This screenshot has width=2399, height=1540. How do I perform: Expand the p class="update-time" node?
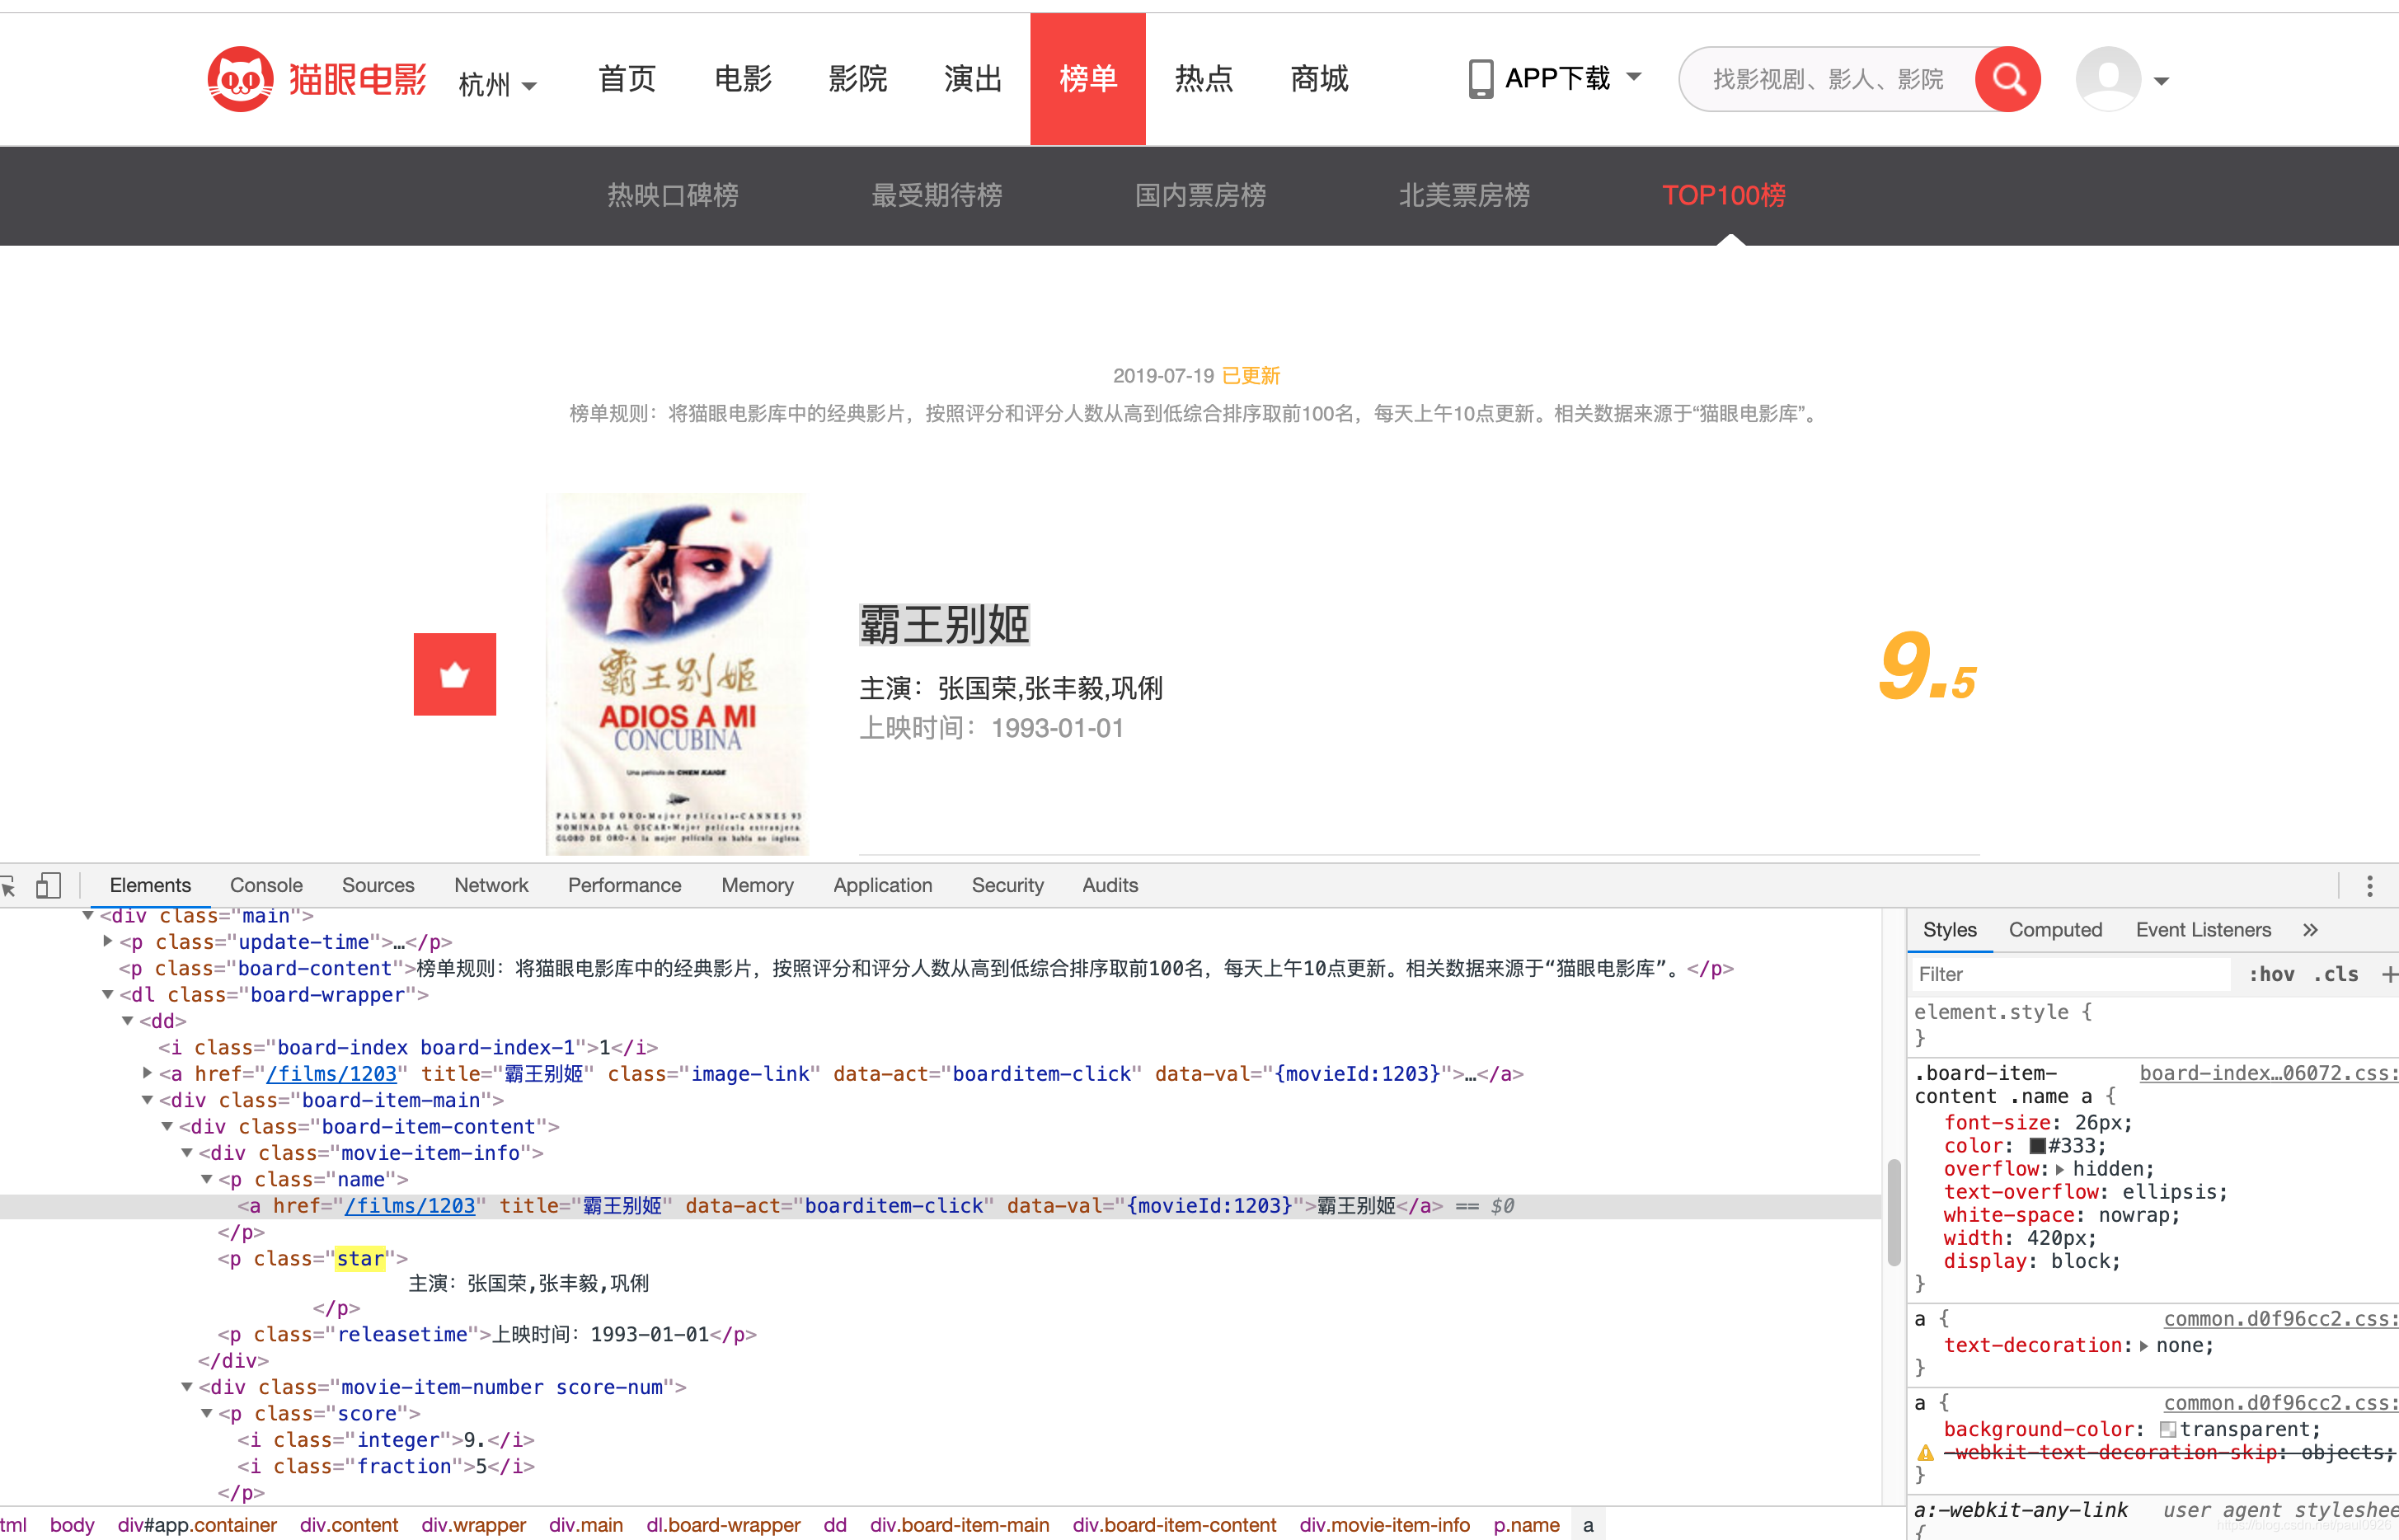click(x=108, y=941)
